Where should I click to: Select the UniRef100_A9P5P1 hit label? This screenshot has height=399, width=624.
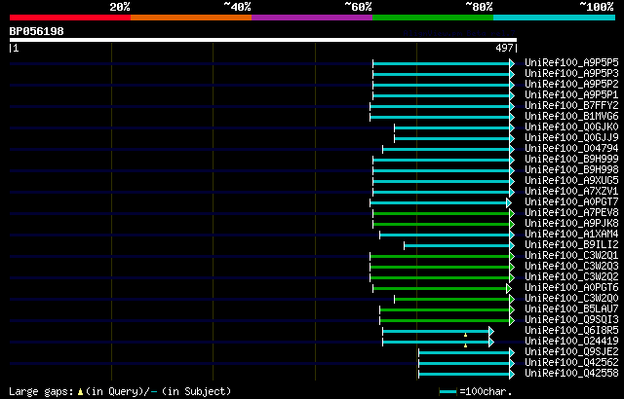(571, 95)
